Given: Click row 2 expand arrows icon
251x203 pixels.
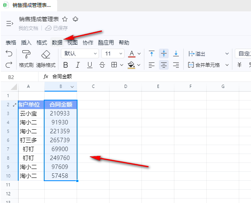Looking at the screenshot, I should 15,105.
